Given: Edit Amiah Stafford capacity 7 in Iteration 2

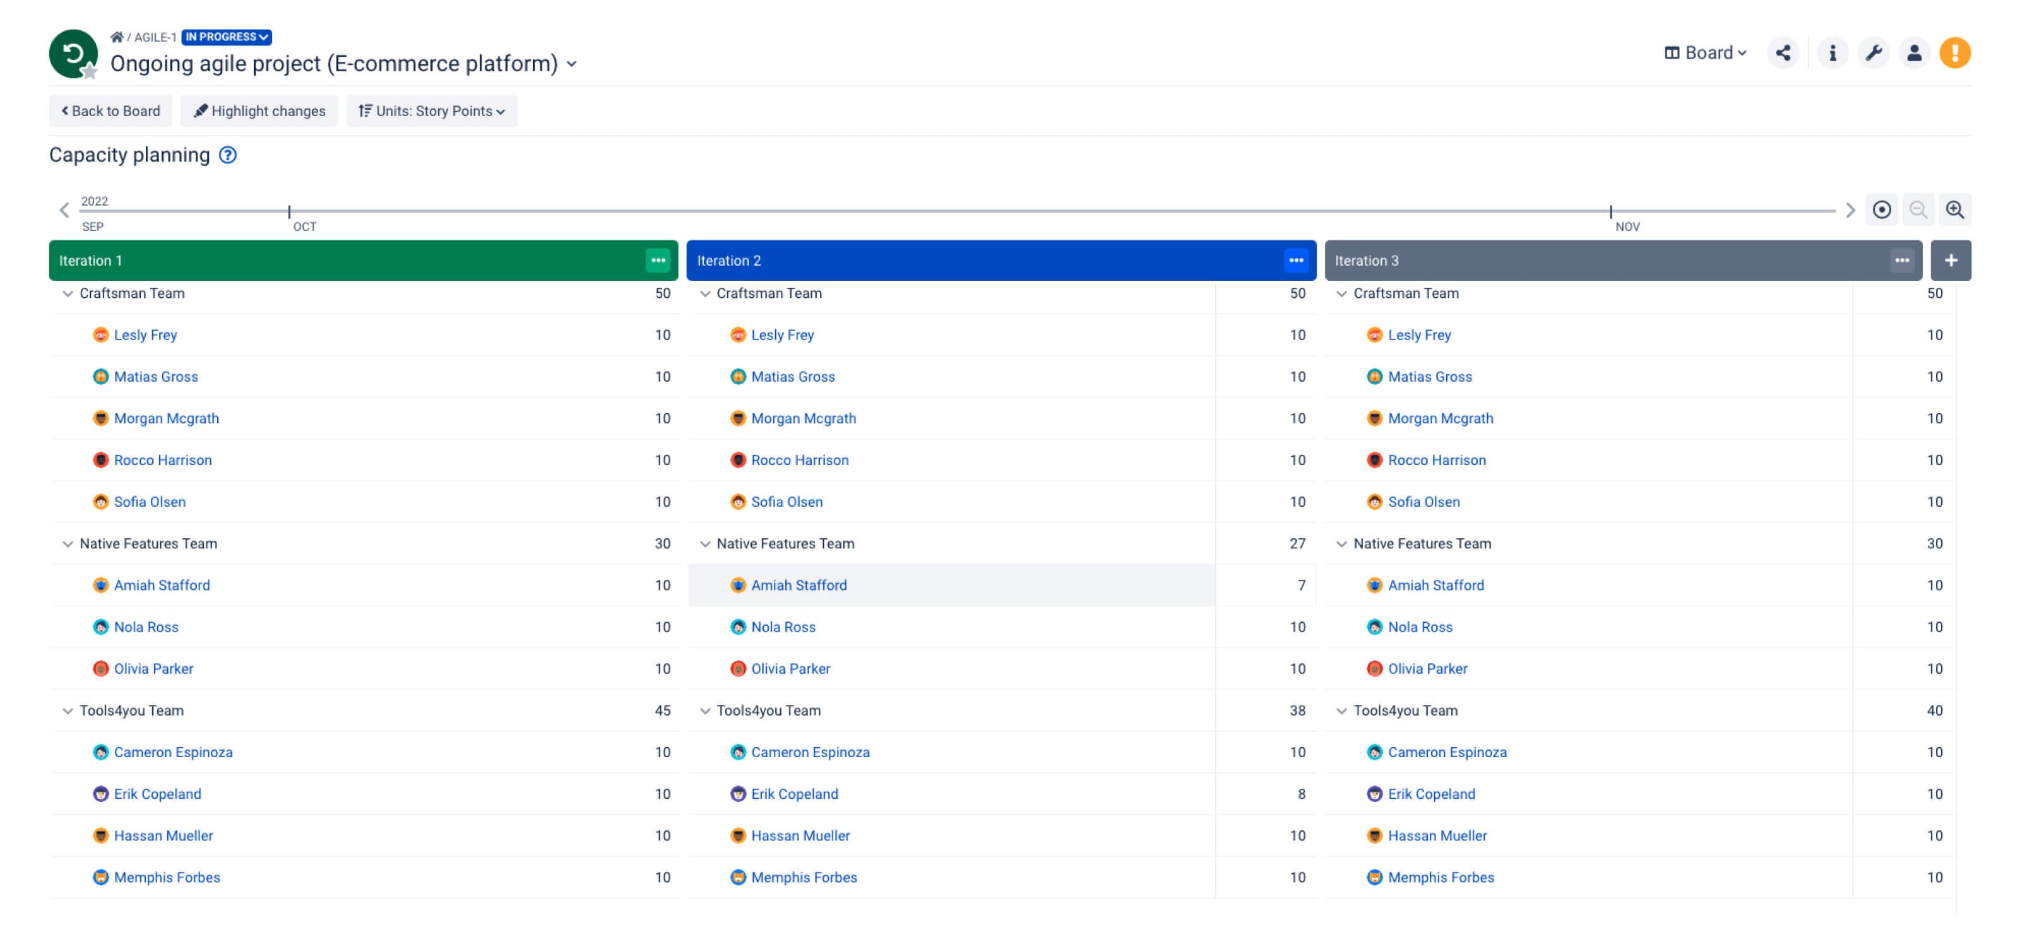Looking at the screenshot, I should pos(1302,586).
